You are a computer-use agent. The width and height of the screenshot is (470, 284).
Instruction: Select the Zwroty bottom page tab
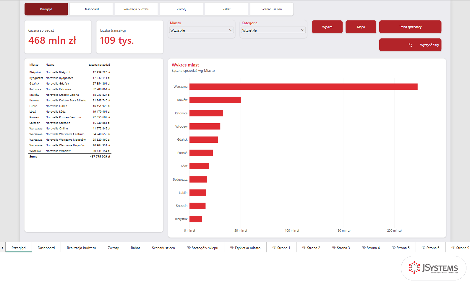pos(113,248)
